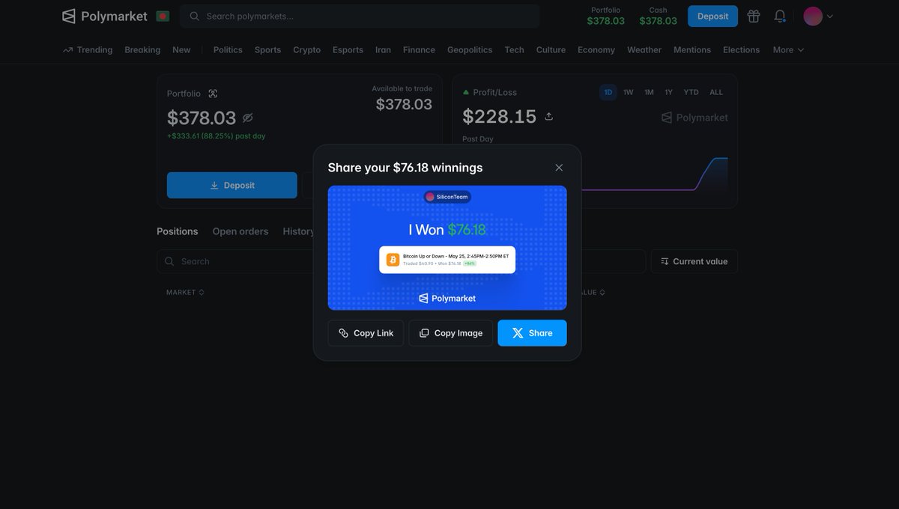The image size is (899, 509).
Task: Open the New category
Action: (x=181, y=50)
